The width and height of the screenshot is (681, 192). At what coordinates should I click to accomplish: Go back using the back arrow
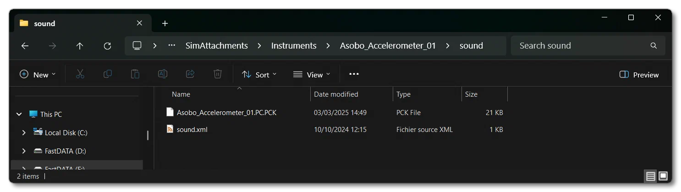[25, 46]
